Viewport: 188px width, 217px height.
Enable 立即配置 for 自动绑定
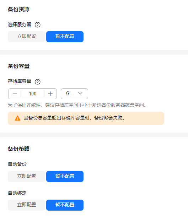pyautogui.click(x=26, y=205)
